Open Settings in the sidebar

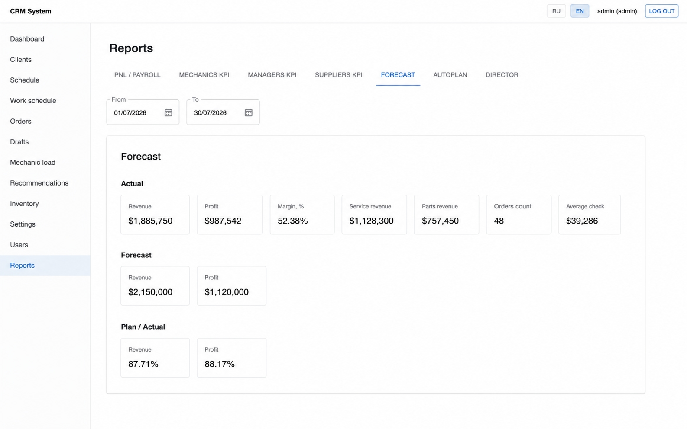[x=45, y=224]
